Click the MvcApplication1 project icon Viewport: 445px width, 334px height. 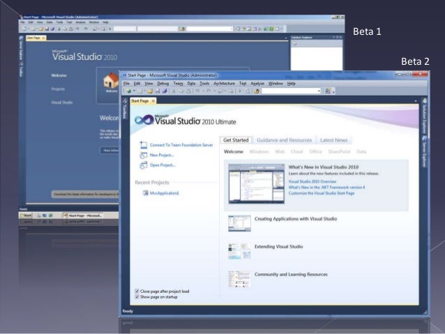[x=145, y=193]
